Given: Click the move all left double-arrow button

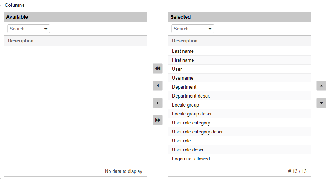Looking at the screenshot, I should (x=158, y=69).
